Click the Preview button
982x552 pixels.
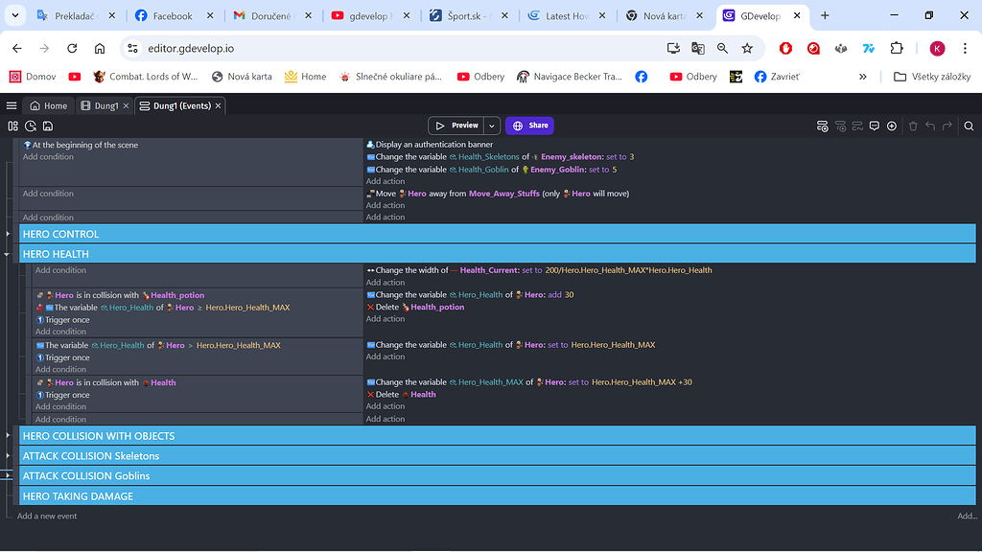click(456, 126)
